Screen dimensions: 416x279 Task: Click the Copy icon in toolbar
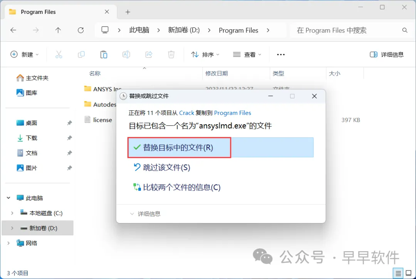[x=81, y=54]
